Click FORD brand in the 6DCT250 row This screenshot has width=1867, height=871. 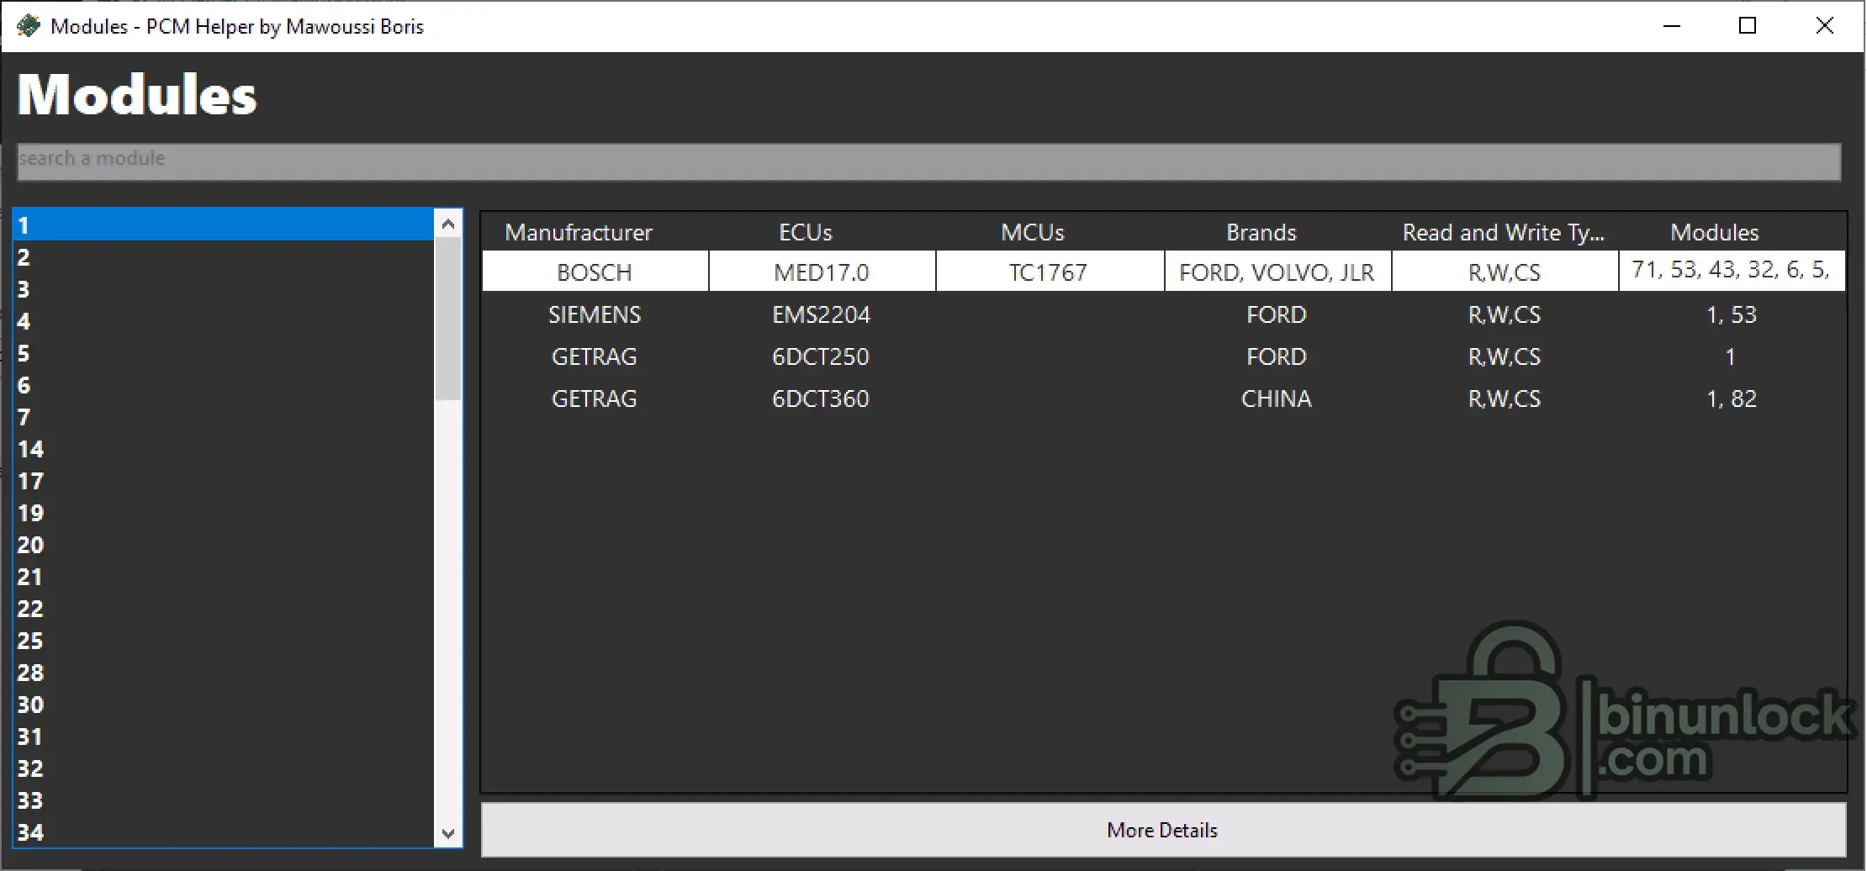click(1277, 356)
